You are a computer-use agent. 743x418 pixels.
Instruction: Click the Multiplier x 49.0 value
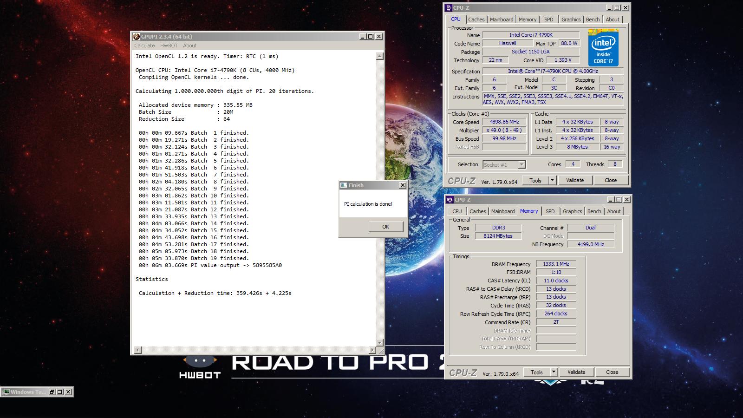[504, 131]
